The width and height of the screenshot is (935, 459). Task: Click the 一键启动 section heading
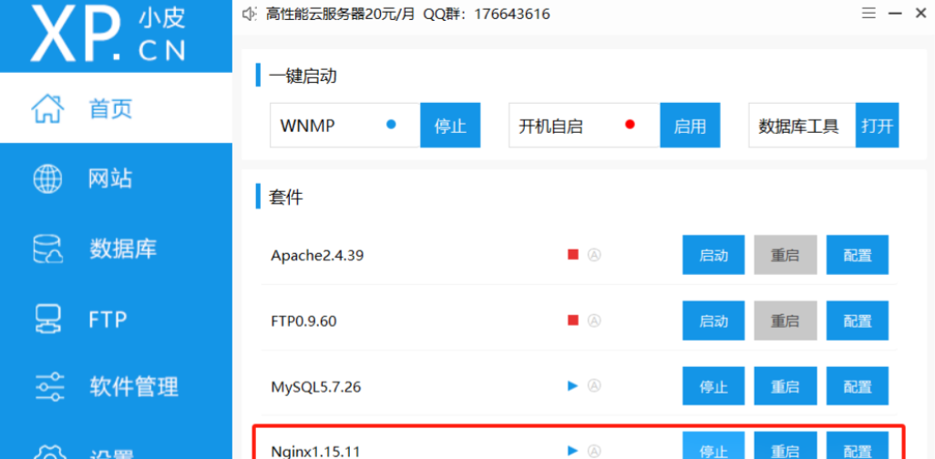pyautogui.click(x=303, y=76)
